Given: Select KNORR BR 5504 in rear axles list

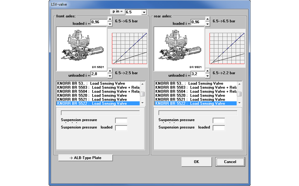Looking at the screenshot, I should (196, 91).
